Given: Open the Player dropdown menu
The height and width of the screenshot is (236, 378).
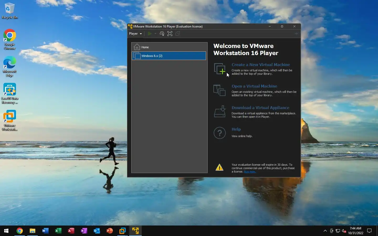Looking at the screenshot, I should (135, 34).
